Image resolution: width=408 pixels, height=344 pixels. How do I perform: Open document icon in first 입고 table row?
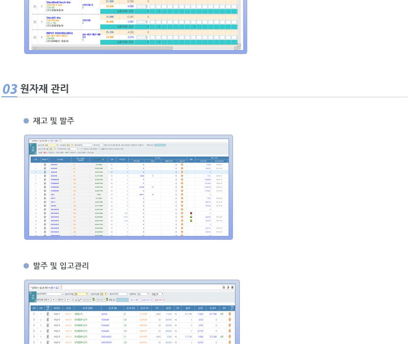pyautogui.click(x=48, y=313)
